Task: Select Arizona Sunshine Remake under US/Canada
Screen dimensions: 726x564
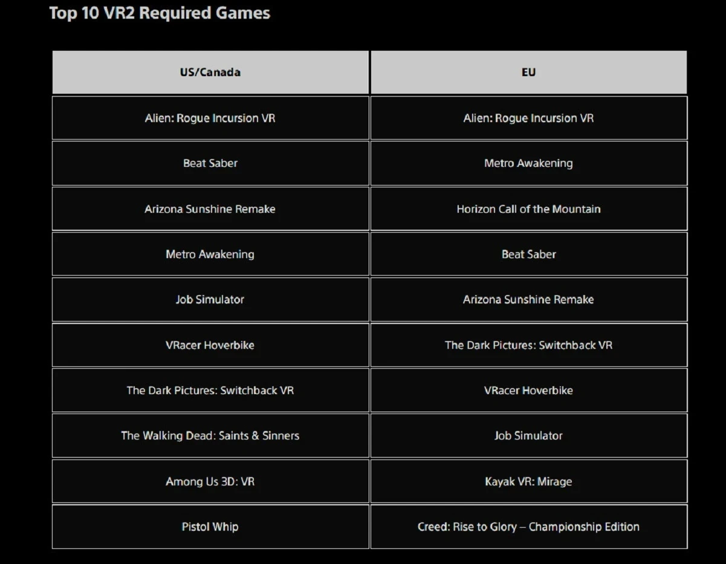Action: [x=210, y=209]
